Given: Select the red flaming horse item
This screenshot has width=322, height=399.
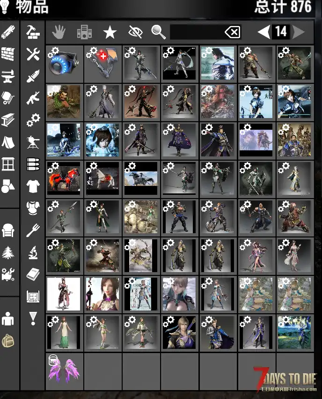Looking at the screenshot, I should point(65,179).
